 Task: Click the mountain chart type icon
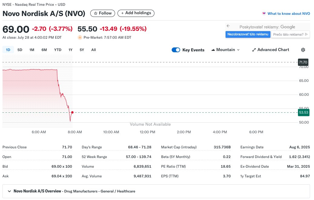click(x=213, y=50)
